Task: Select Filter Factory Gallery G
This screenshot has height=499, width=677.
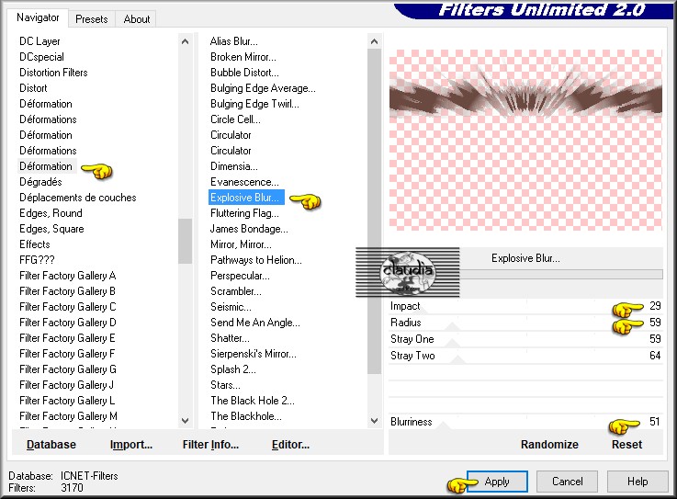Action: [68, 369]
